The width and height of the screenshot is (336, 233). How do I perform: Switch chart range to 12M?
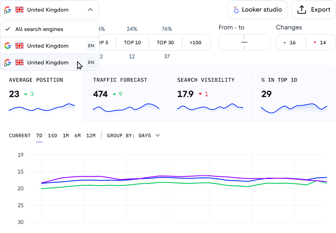[91, 136]
